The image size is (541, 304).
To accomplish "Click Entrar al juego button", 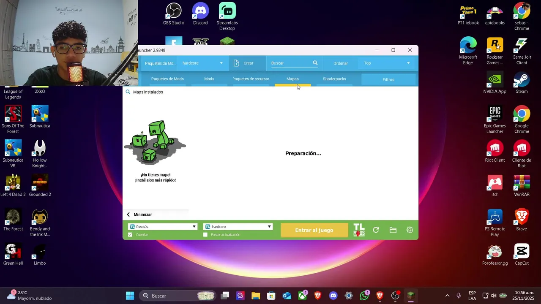I will click(x=314, y=230).
